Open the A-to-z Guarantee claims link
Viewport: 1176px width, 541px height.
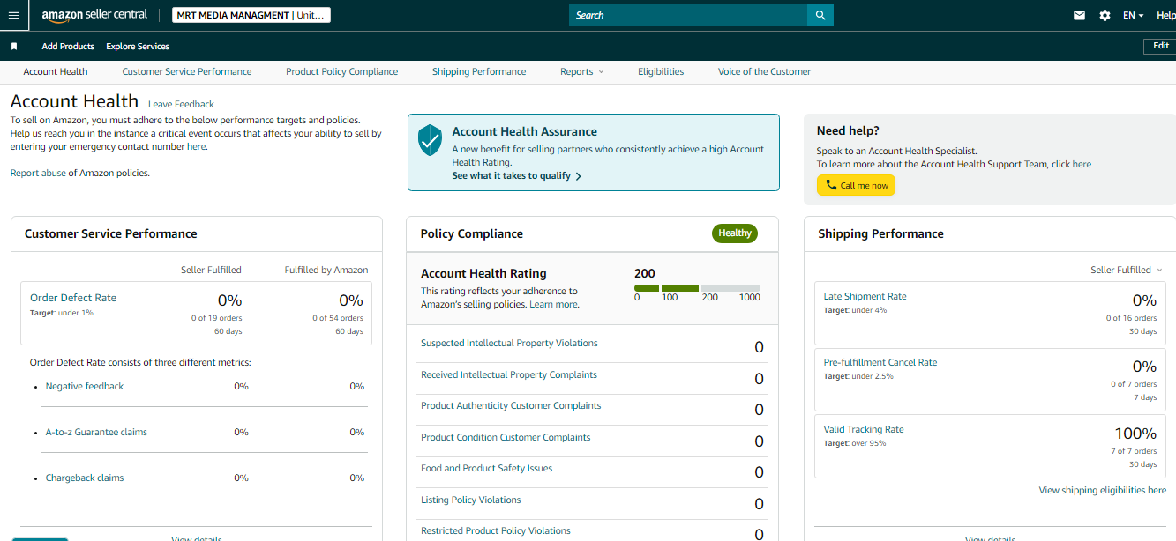tap(96, 432)
